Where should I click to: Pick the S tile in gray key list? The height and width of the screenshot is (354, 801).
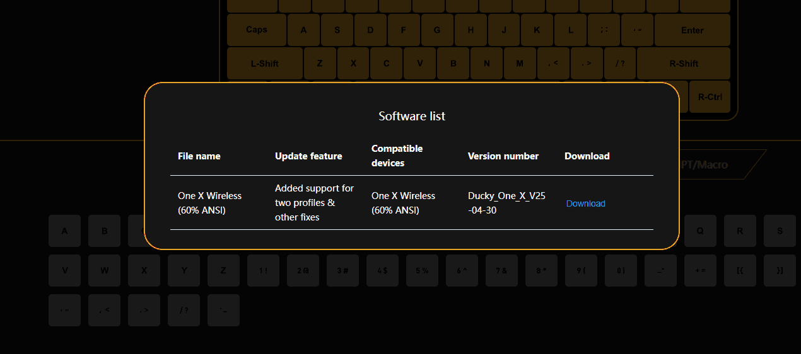(780, 231)
